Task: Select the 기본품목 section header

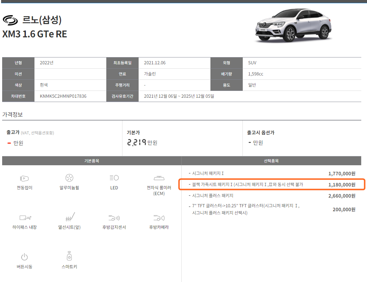Action: (x=92, y=161)
